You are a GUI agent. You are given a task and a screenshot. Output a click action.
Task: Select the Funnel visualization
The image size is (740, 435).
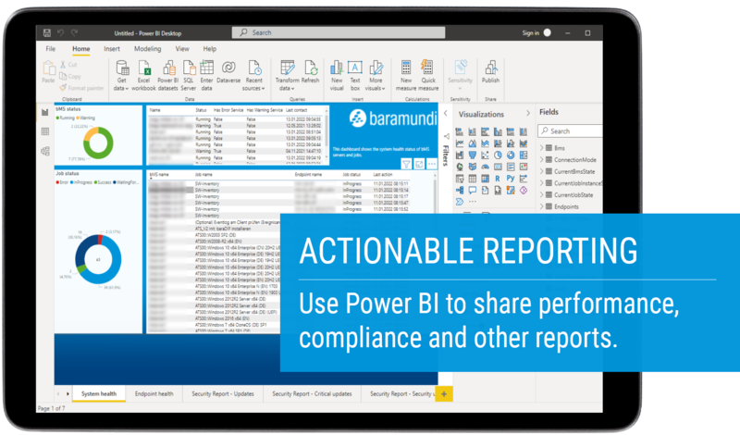point(473,155)
